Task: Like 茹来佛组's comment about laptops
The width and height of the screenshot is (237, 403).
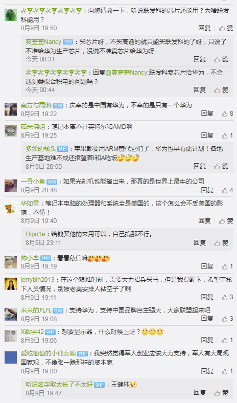Action: 227,135
